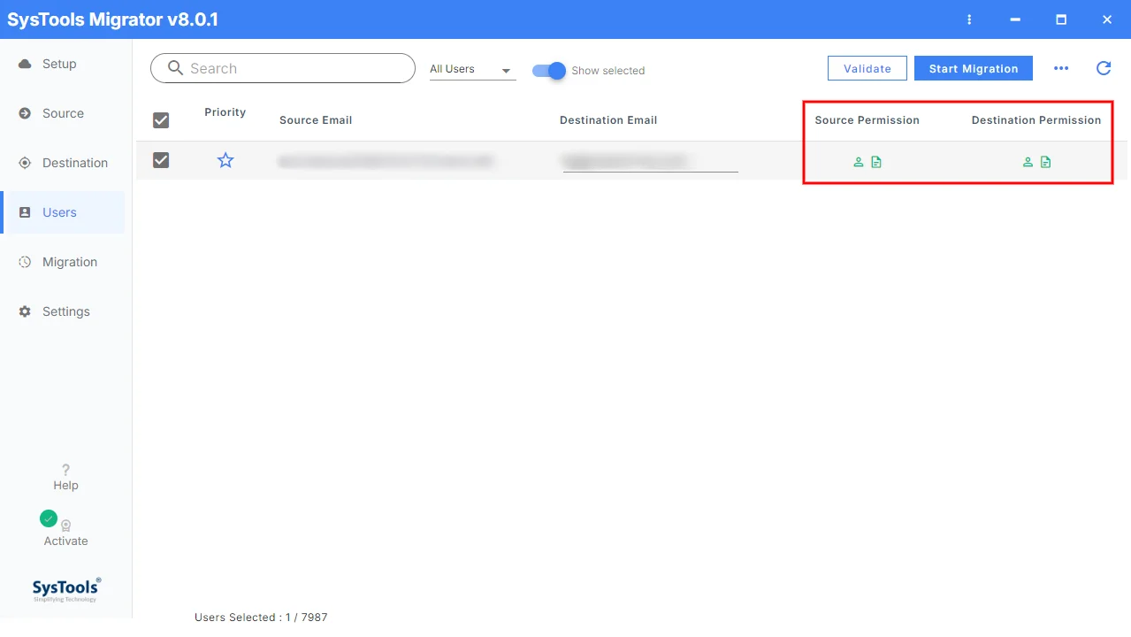Image resolution: width=1131 pixels, height=637 pixels.
Task: Click the Source arrow icon
Action: click(25, 113)
